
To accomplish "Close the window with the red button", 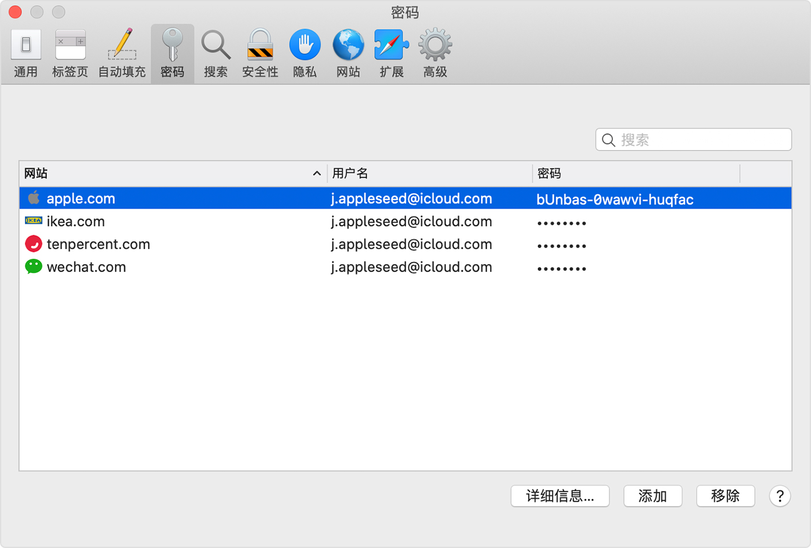I will point(15,12).
